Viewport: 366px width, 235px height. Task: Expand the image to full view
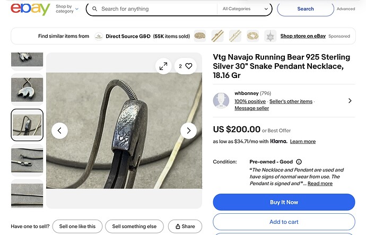163,66
